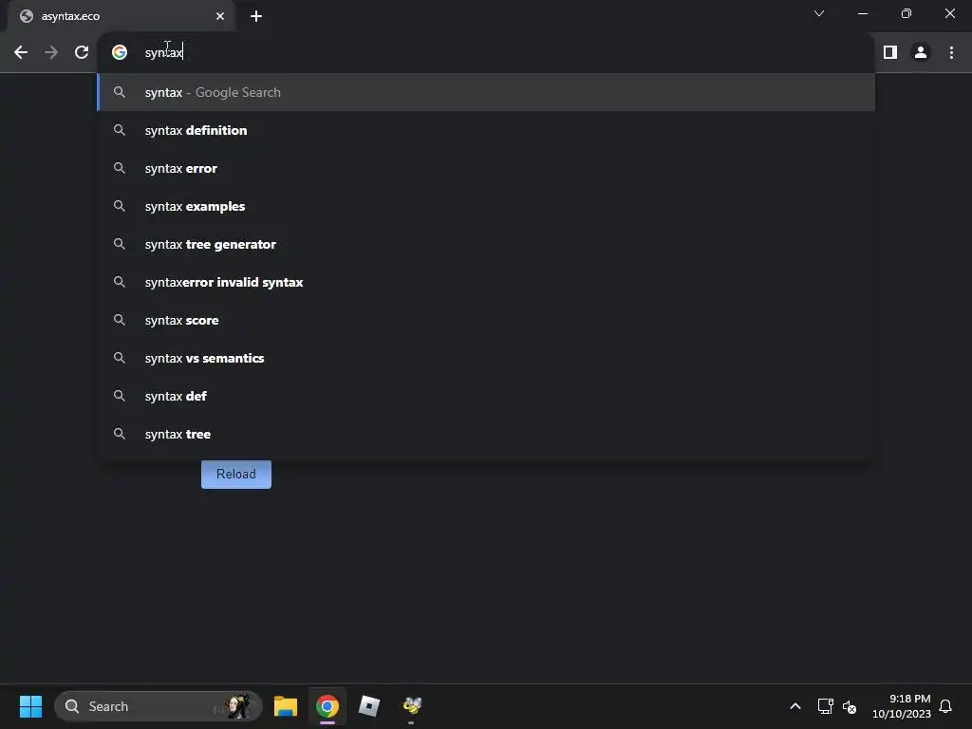
Task: Open the Chrome profile avatar icon
Action: pos(921,53)
